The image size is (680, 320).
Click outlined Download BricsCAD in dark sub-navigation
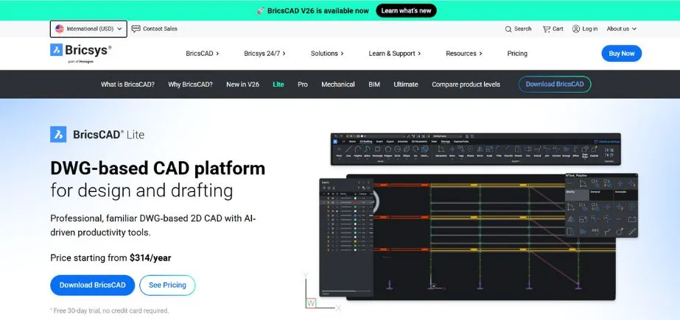pos(555,85)
